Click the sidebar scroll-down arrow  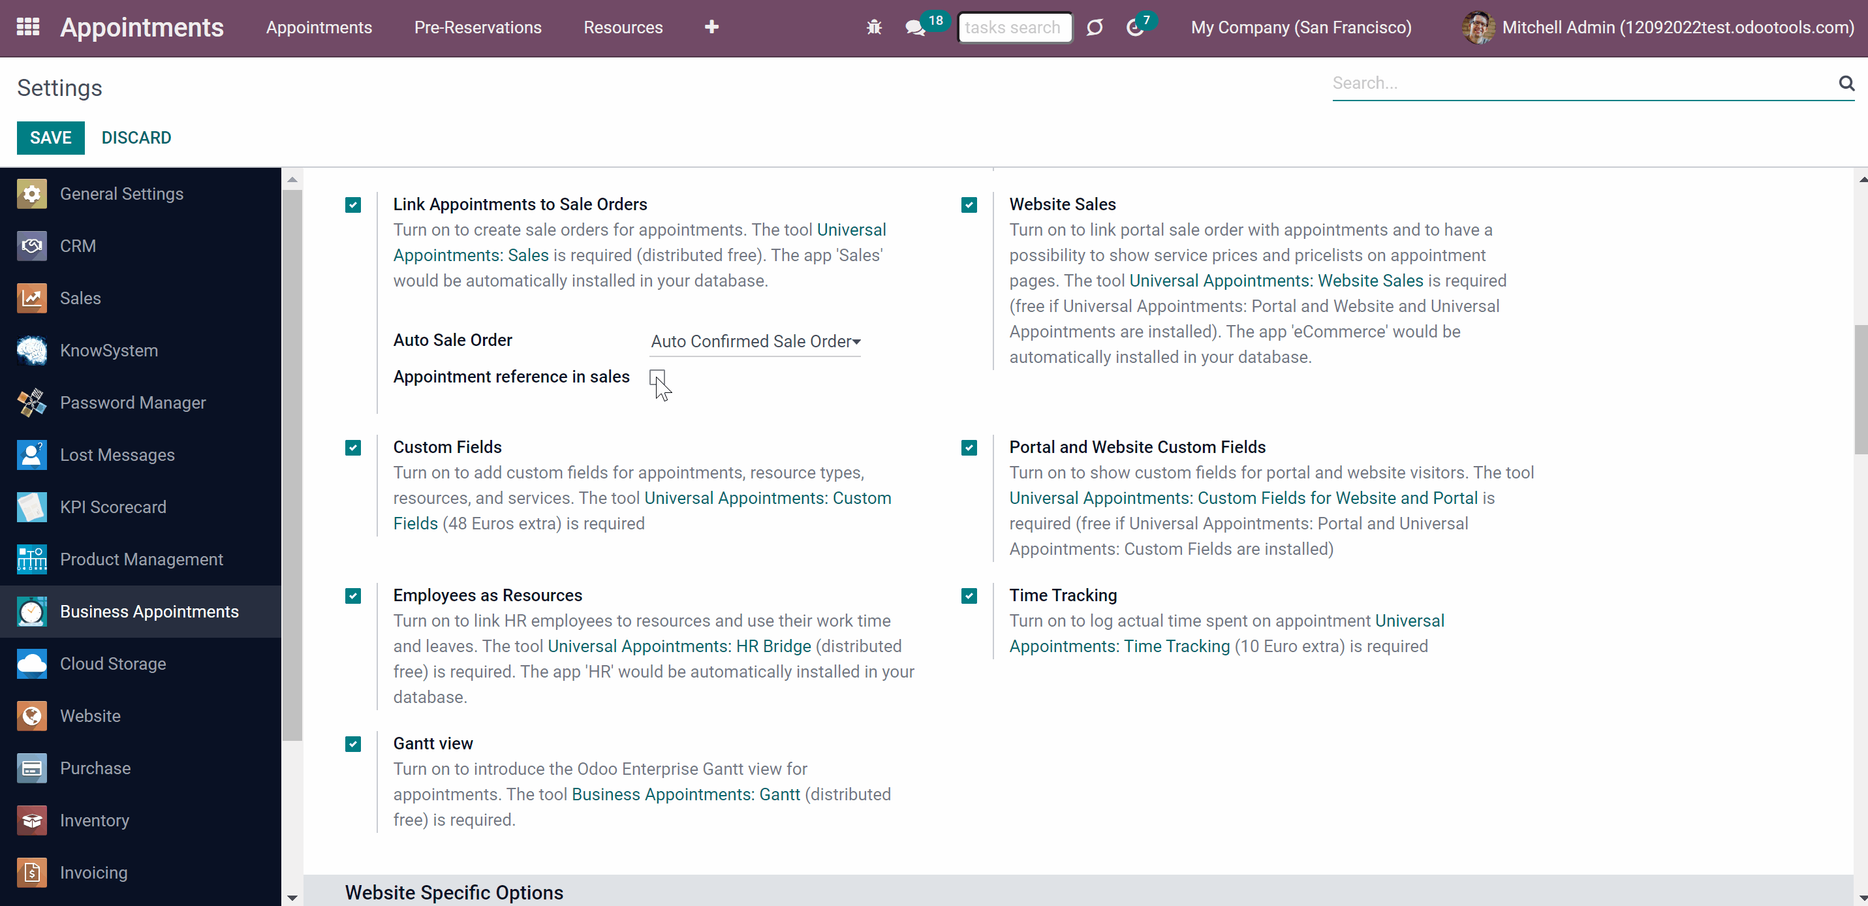pyautogui.click(x=292, y=898)
